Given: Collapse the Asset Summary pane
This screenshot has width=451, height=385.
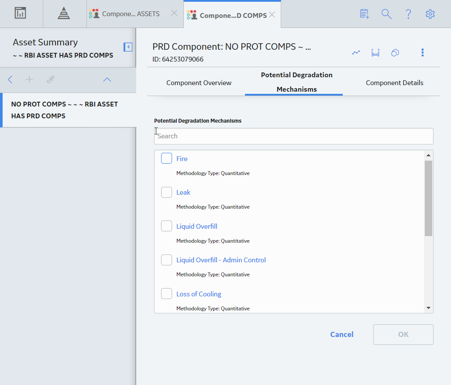Looking at the screenshot, I should coord(128,47).
